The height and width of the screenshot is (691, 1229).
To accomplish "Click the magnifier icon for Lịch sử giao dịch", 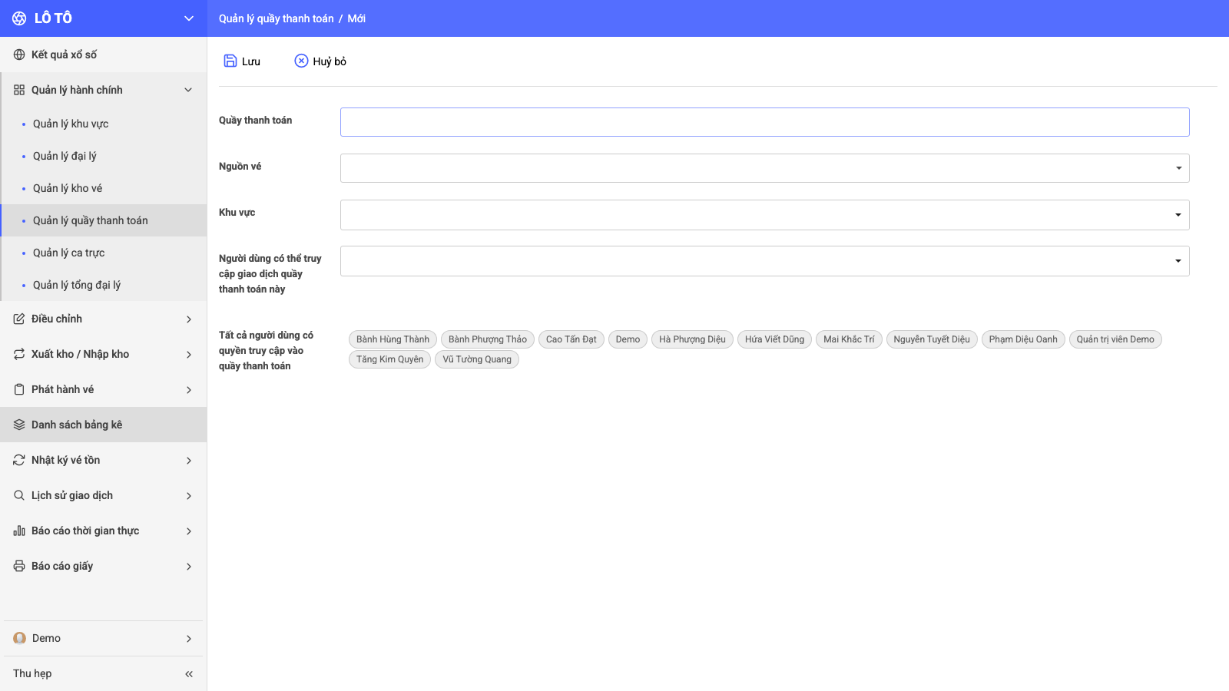I will click(19, 495).
